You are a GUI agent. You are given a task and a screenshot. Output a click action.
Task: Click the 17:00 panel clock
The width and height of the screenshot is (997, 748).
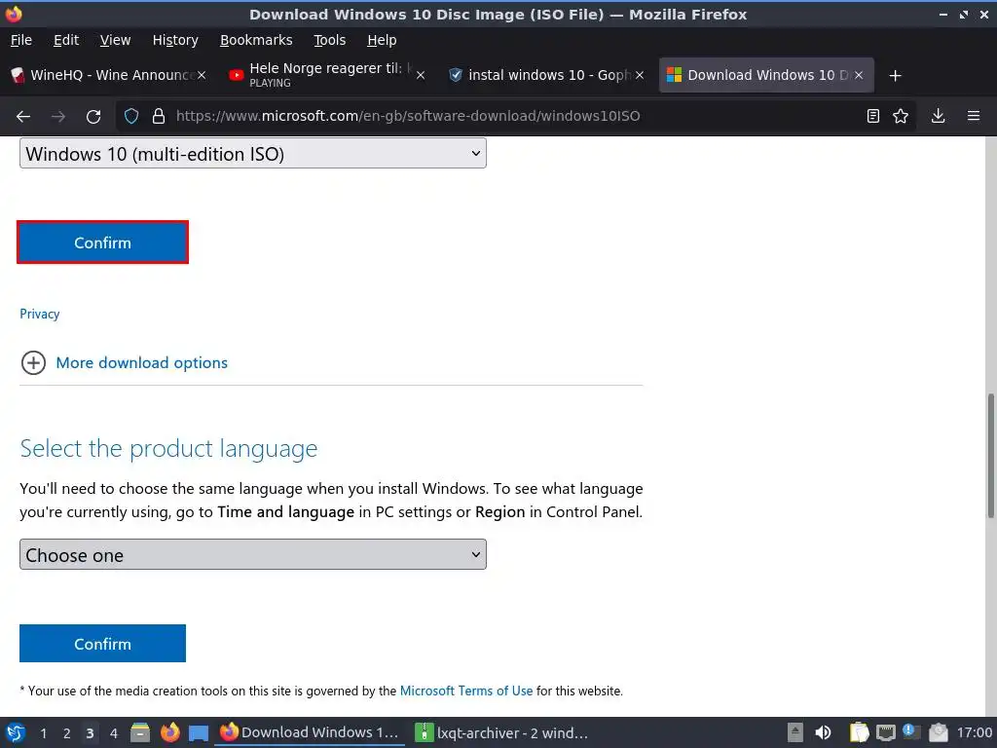(x=974, y=732)
